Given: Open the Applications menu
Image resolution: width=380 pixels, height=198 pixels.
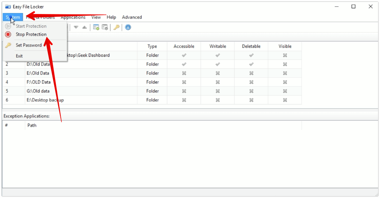Looking at the screenshot, I should 73,17.
